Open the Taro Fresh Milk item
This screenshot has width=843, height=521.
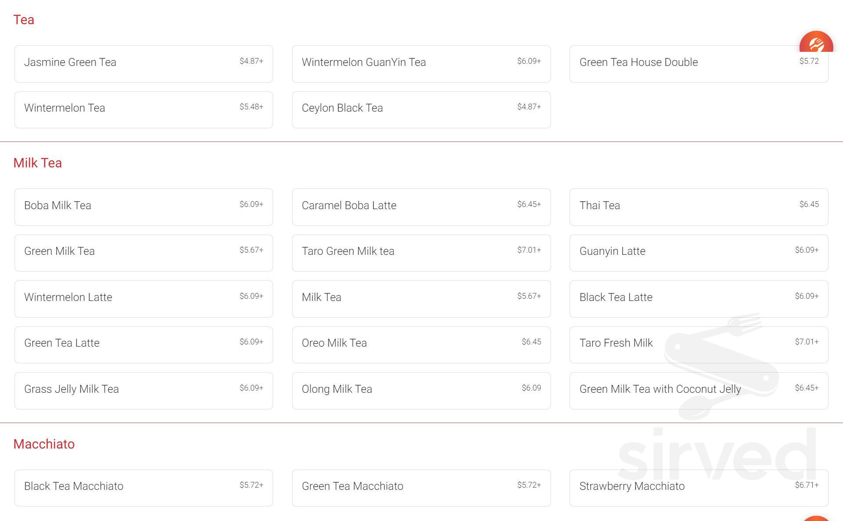click(698, 345)
